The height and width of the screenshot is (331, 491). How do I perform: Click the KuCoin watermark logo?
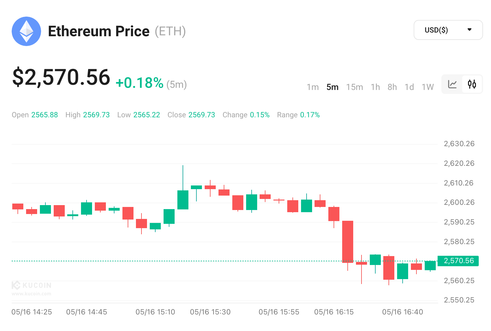coord(32,285)
